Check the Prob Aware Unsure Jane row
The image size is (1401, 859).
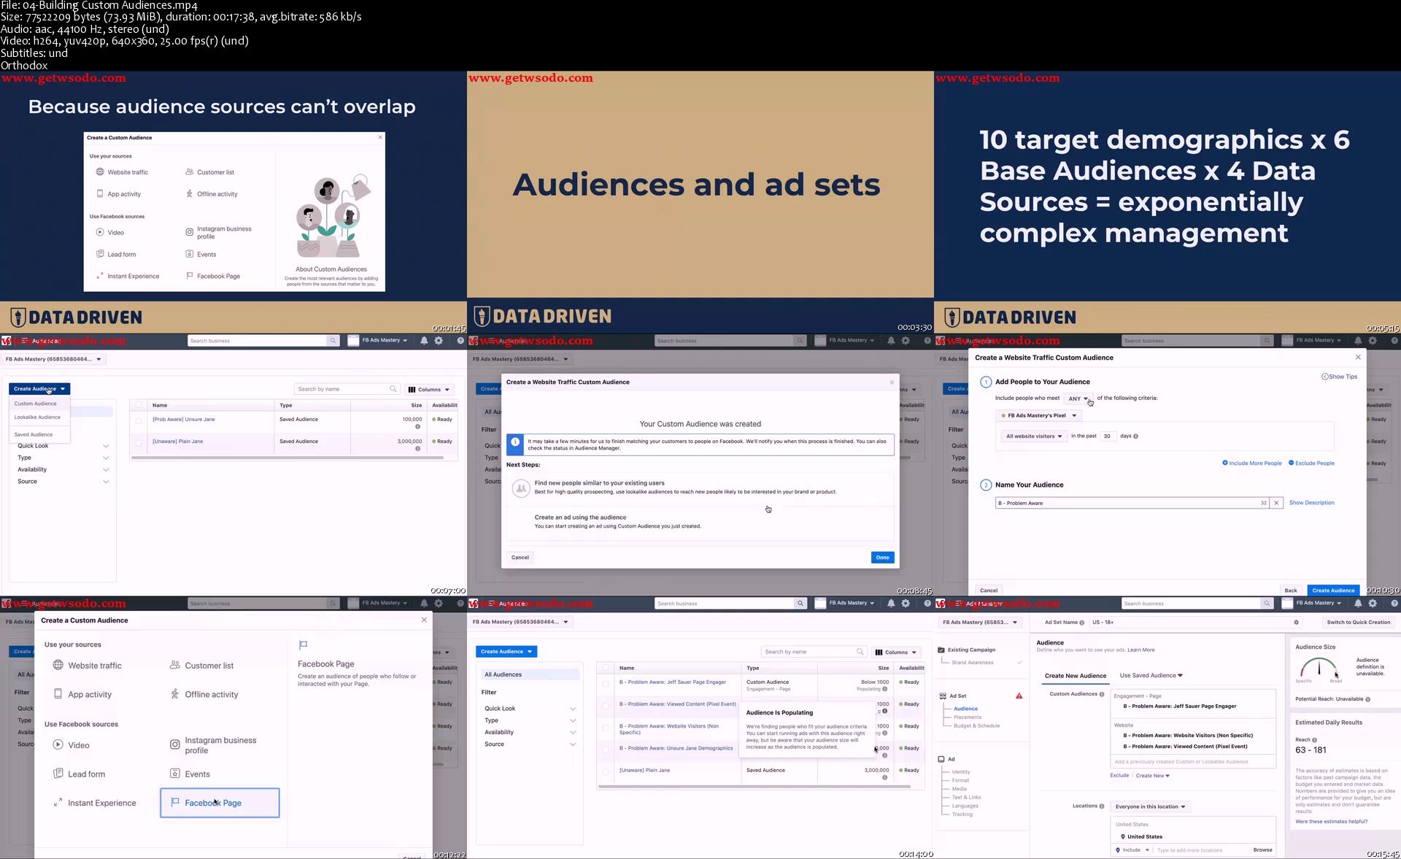click(139, 420)
